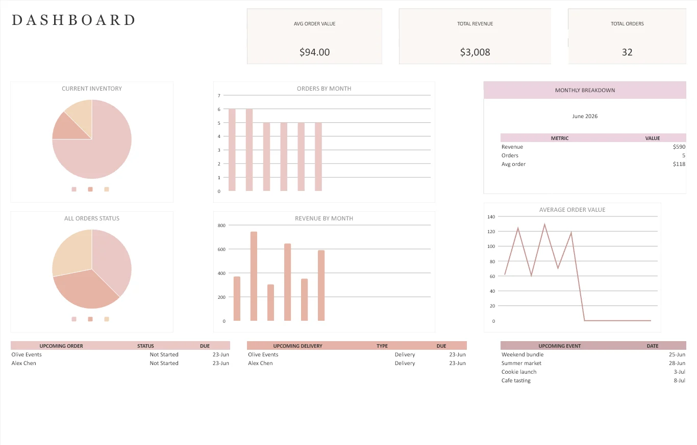Select the AVG ORDER VALUE card label

[314, 24]
